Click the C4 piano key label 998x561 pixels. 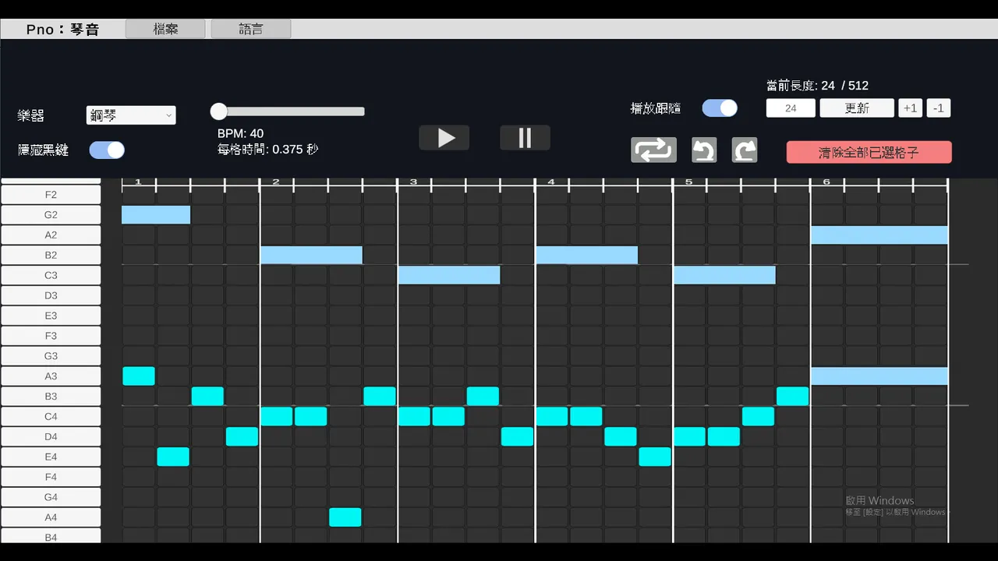pos(51,417)
